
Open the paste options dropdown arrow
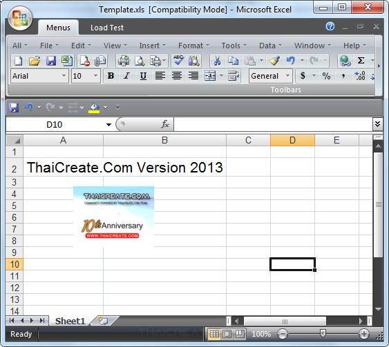261,61
